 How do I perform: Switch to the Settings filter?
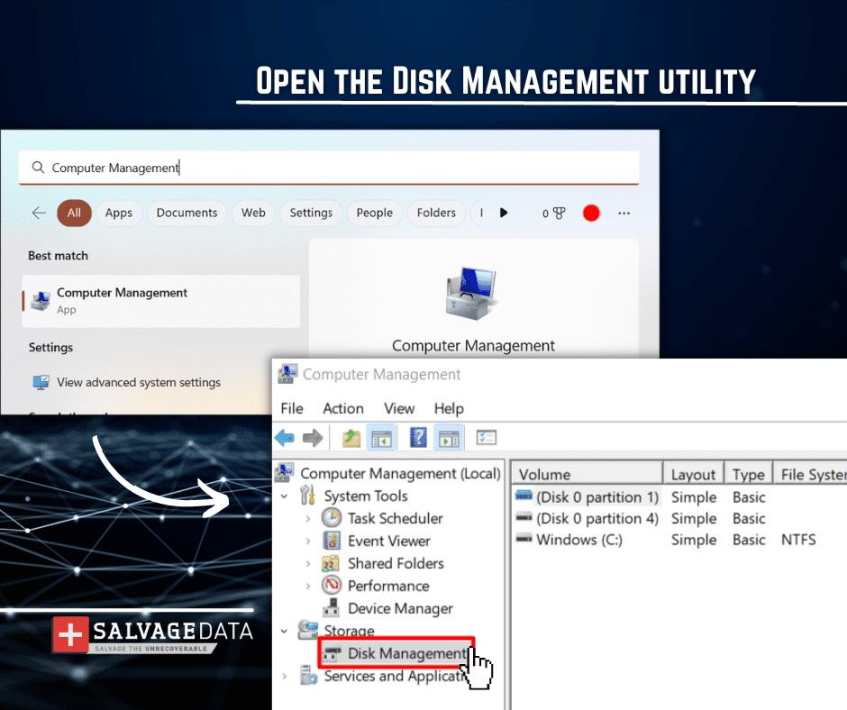pos(311,213)
